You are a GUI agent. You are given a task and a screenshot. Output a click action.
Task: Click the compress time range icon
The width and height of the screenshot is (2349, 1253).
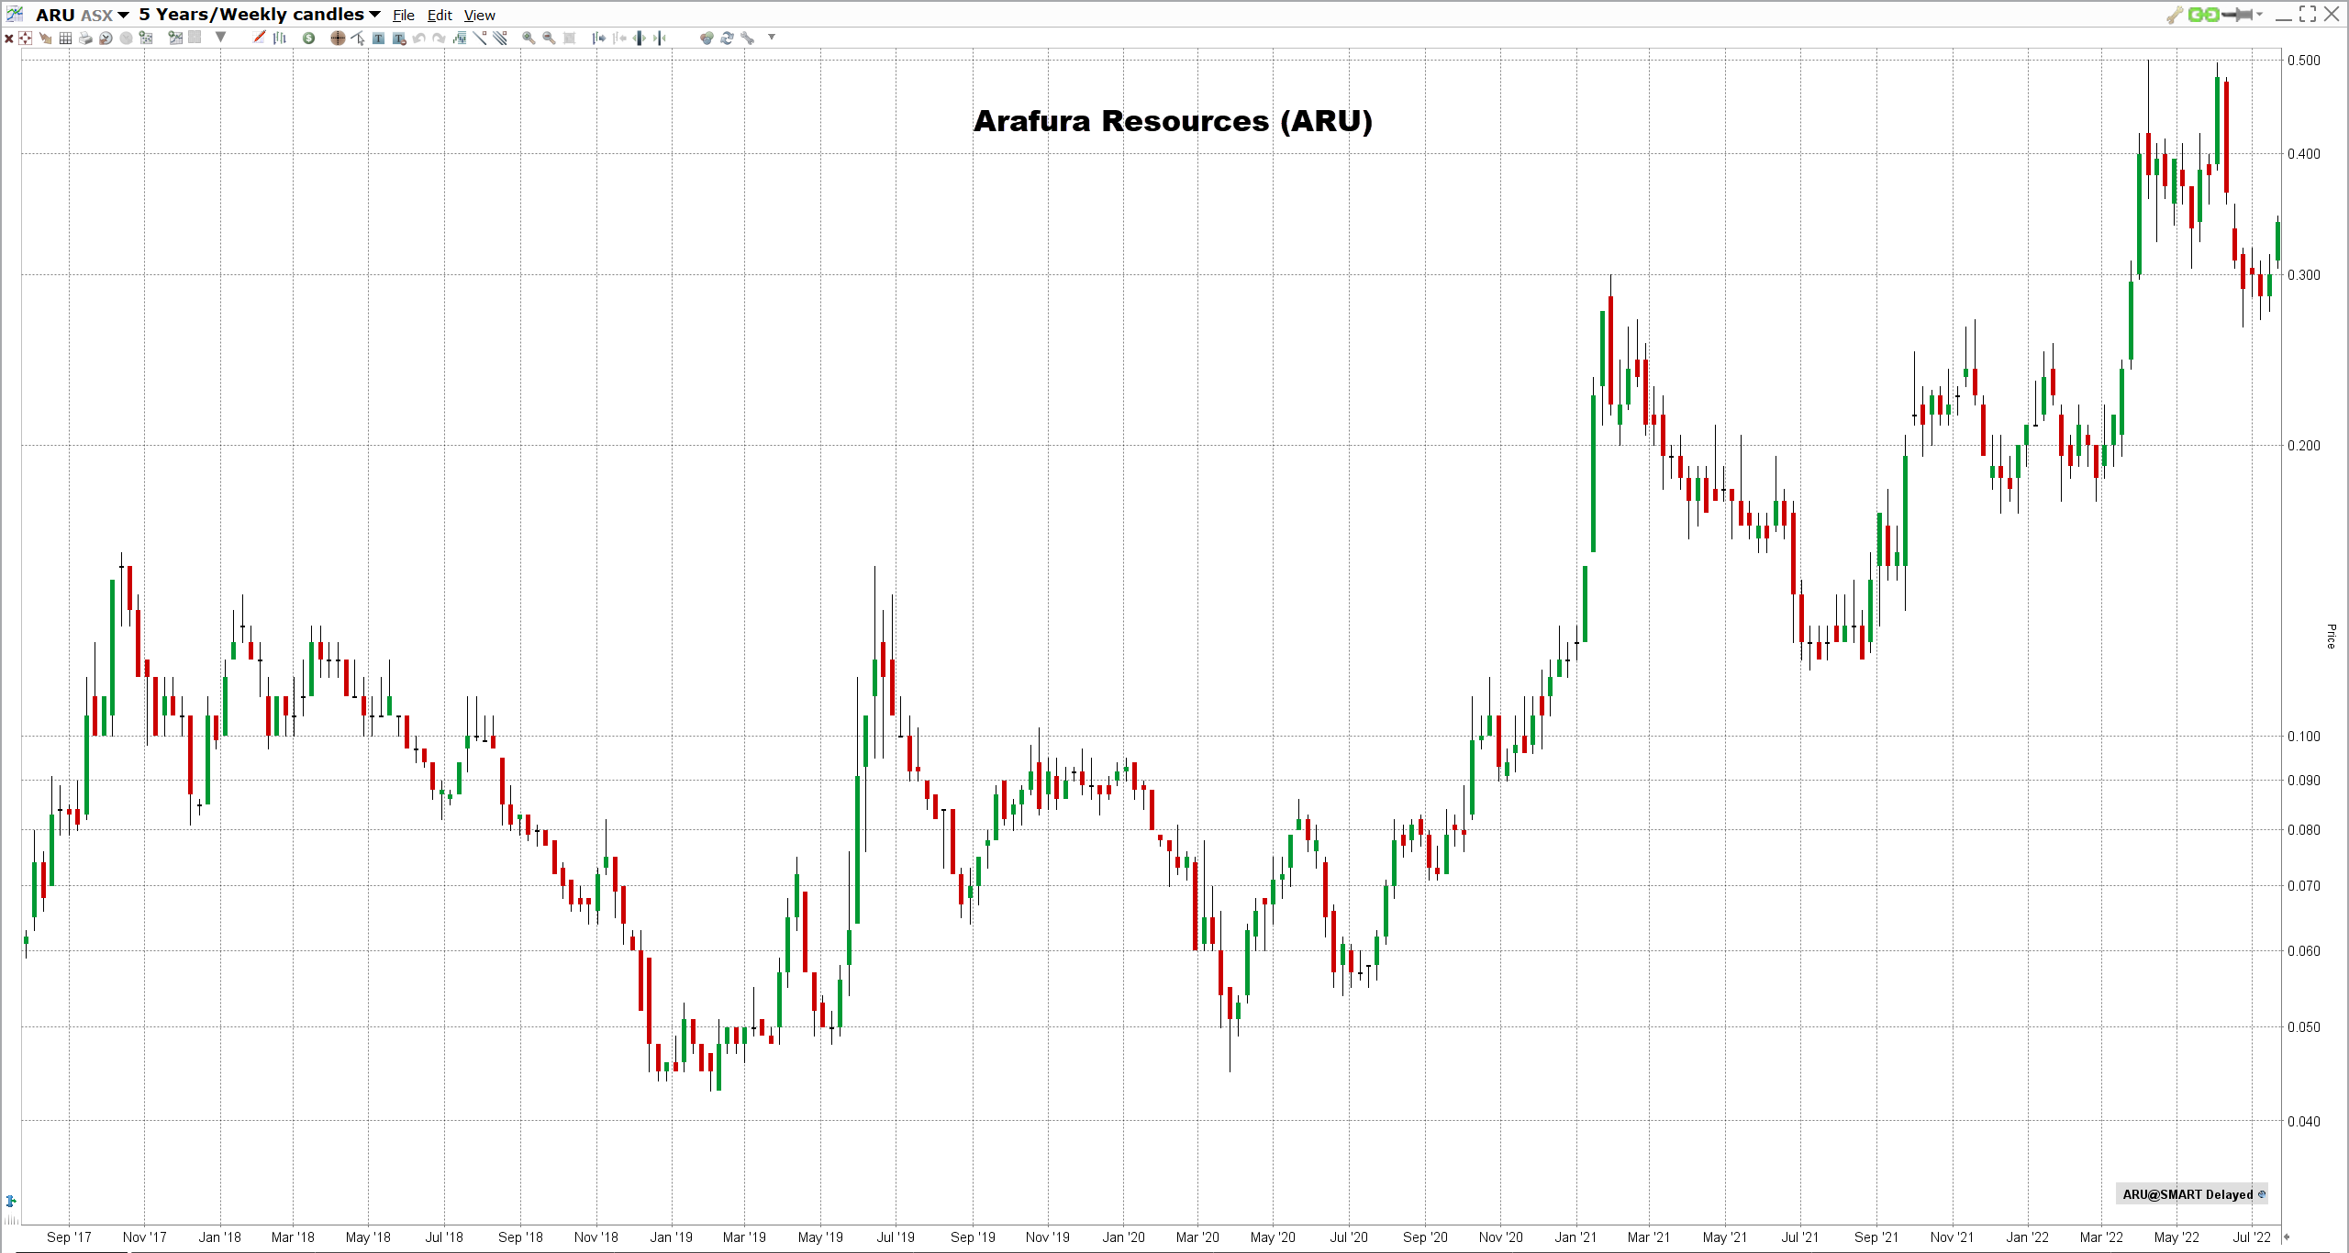pos(660,39)
